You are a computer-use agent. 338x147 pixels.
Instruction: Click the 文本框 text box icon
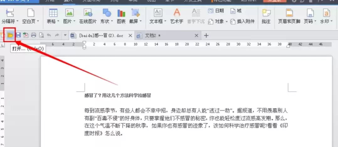[x=158, y=13]
